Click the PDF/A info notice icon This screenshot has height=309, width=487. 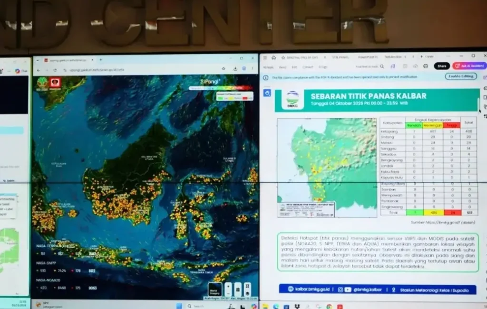point(266,78)
